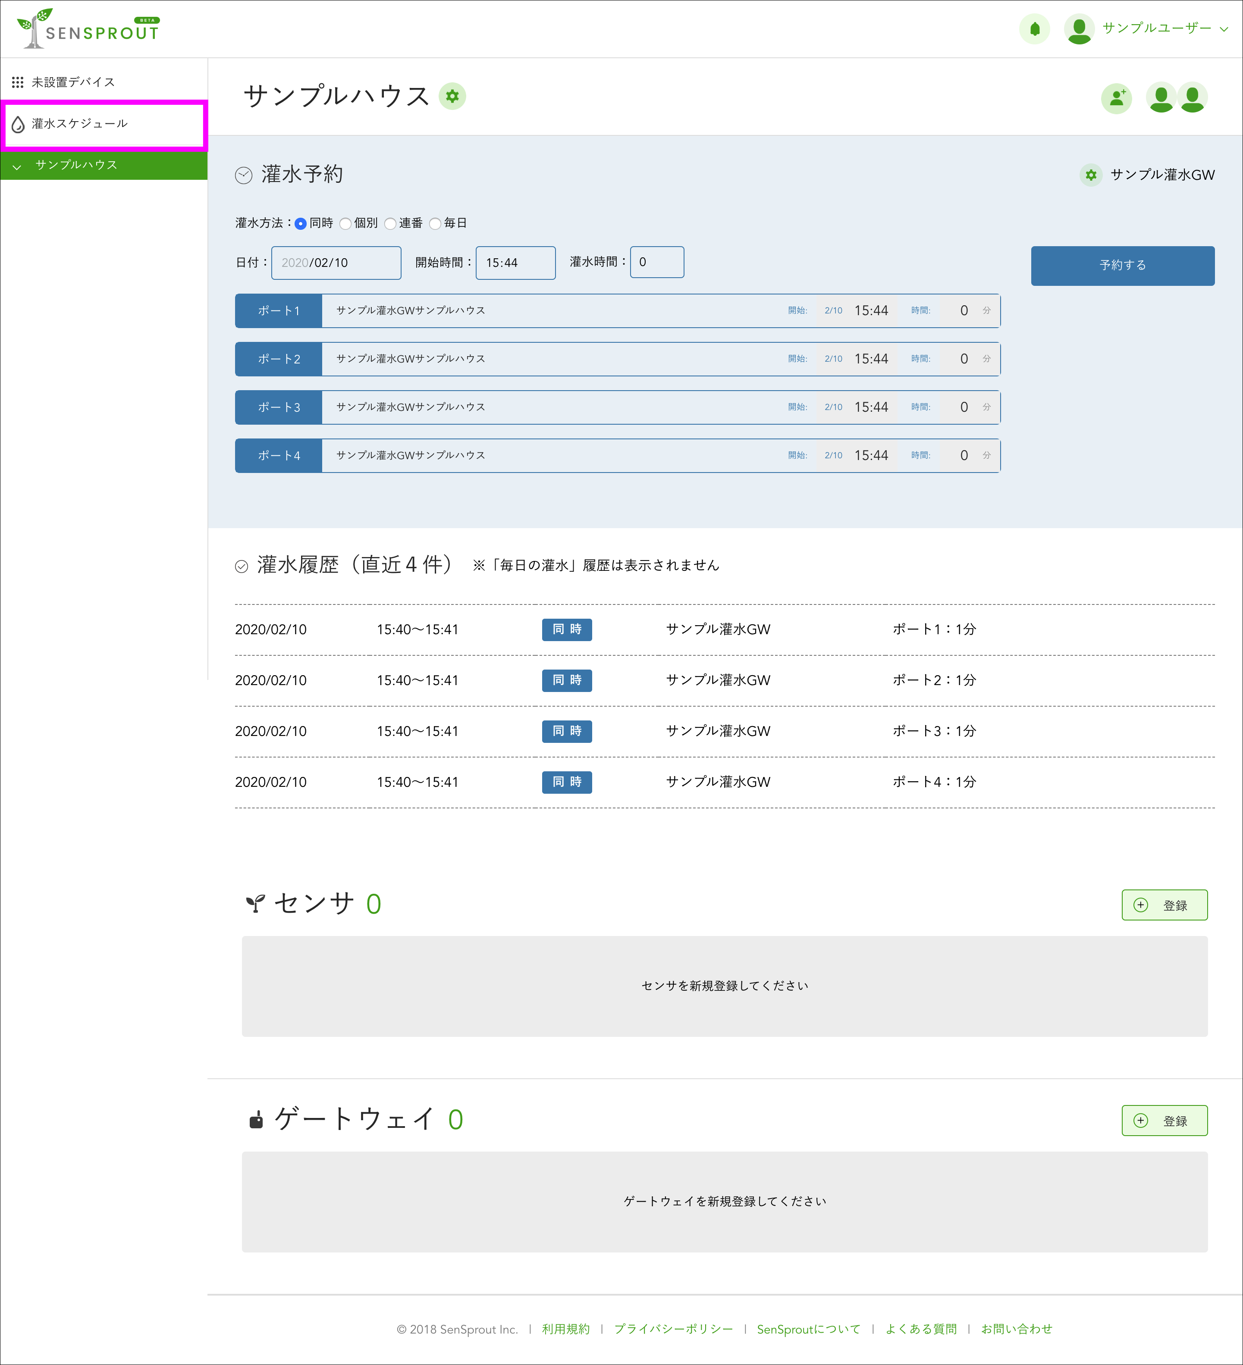1243x1365 pixels.
Task: Open 未設置デバイス grid icon
Action: pos(18,82)
